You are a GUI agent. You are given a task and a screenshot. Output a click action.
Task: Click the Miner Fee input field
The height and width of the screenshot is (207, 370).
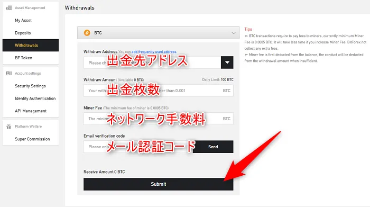(x=159, y=119)
